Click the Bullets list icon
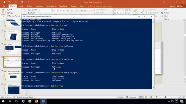Viewport: 186px width, 104px height. [x=72, y=11]
